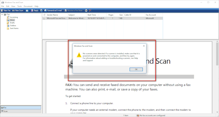The height and width of the screenshot is (117, 219).
Task: Select the Fax root tree icon
Action: tap(5, 14)
